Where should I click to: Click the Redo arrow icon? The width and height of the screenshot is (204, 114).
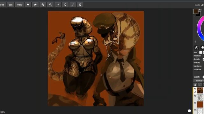coord(35,5)
